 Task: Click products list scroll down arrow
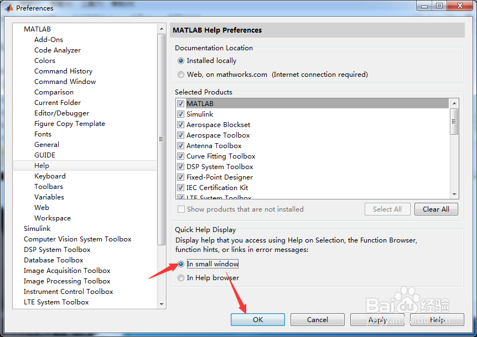[454, 194]
